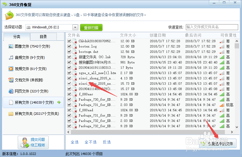Click the web page files icon
This screenshot has height=157, width=242.
click(x=11, y=91)
